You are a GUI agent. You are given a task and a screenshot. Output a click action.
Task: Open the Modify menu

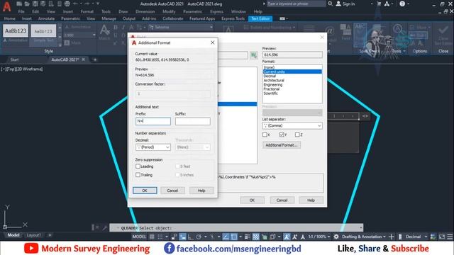click(169, 11)
